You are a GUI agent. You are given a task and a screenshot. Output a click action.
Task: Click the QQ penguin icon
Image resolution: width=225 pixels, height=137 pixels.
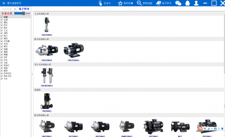coord(187,3)
